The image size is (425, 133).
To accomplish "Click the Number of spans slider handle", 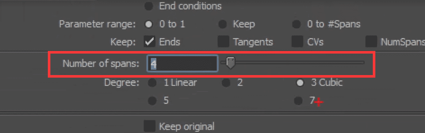I will click(x=230, y=62).
